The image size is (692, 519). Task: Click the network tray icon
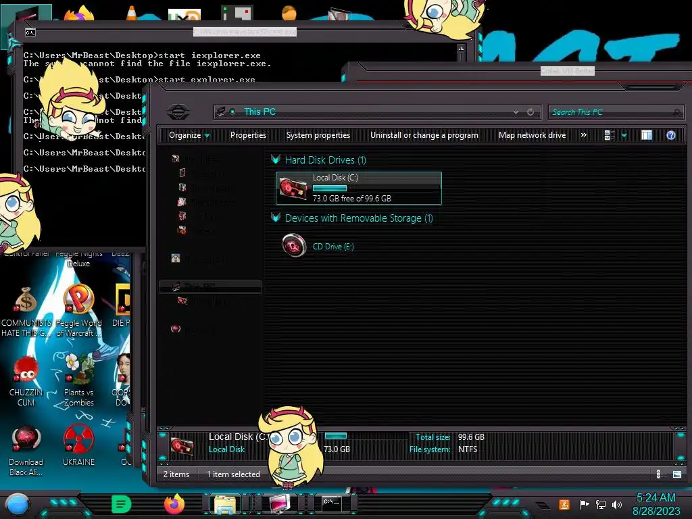[600, 504]
